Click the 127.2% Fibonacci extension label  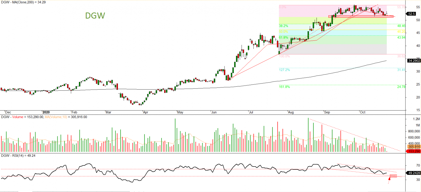point(284,70)
